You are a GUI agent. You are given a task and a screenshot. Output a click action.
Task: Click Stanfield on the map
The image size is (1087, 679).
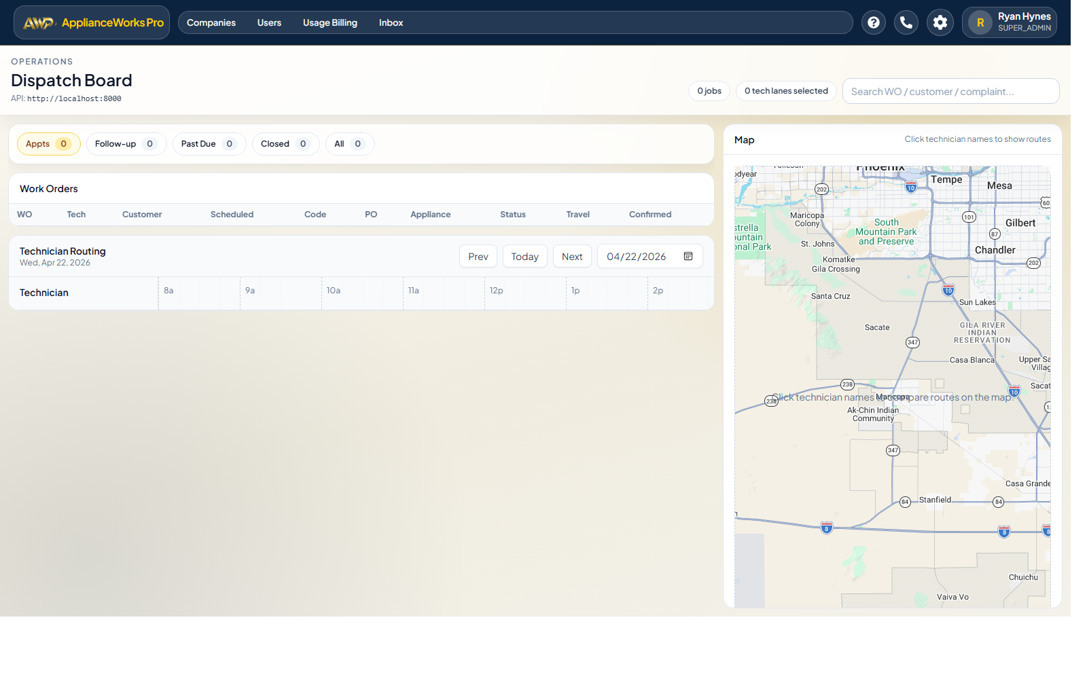[x=935, y=500]
